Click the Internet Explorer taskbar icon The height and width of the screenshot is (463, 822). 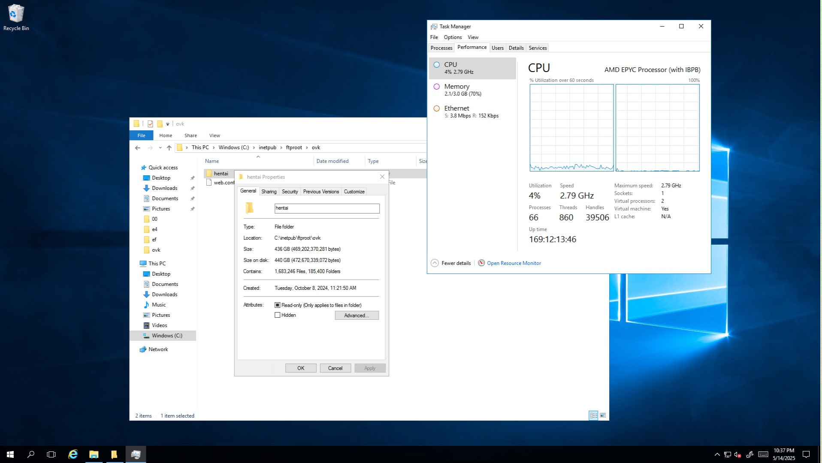(x=73, y=454)
